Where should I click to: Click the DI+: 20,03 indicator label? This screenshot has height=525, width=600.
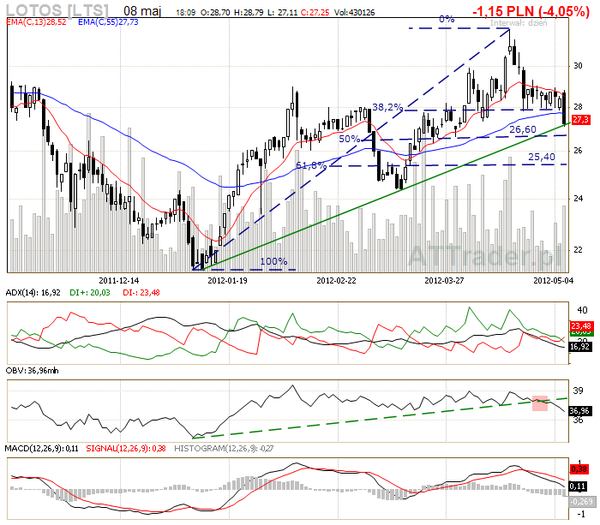pos(89,293)
